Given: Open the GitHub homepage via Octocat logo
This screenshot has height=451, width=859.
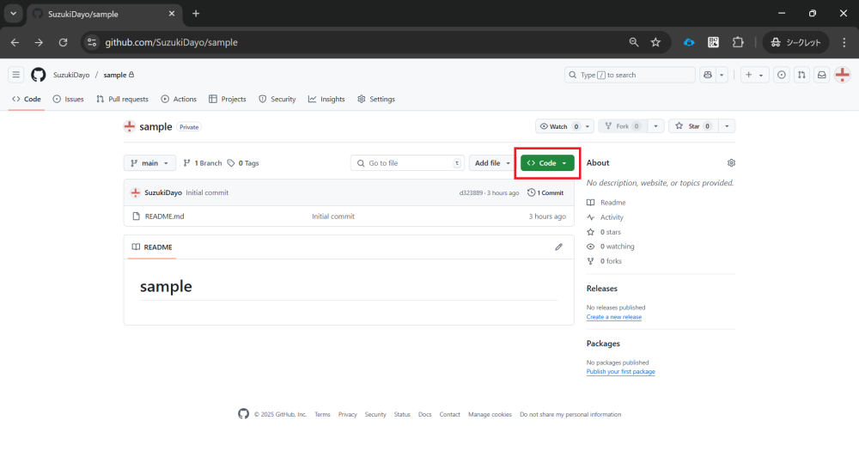Looking at the screenshot, I should pos(39,75).
